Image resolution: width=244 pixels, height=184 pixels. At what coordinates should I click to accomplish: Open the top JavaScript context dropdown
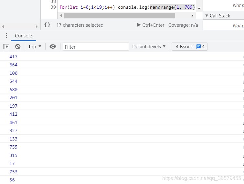click(x=35, y=46)
